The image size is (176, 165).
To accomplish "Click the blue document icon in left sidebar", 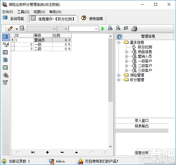I will (5, 60).
